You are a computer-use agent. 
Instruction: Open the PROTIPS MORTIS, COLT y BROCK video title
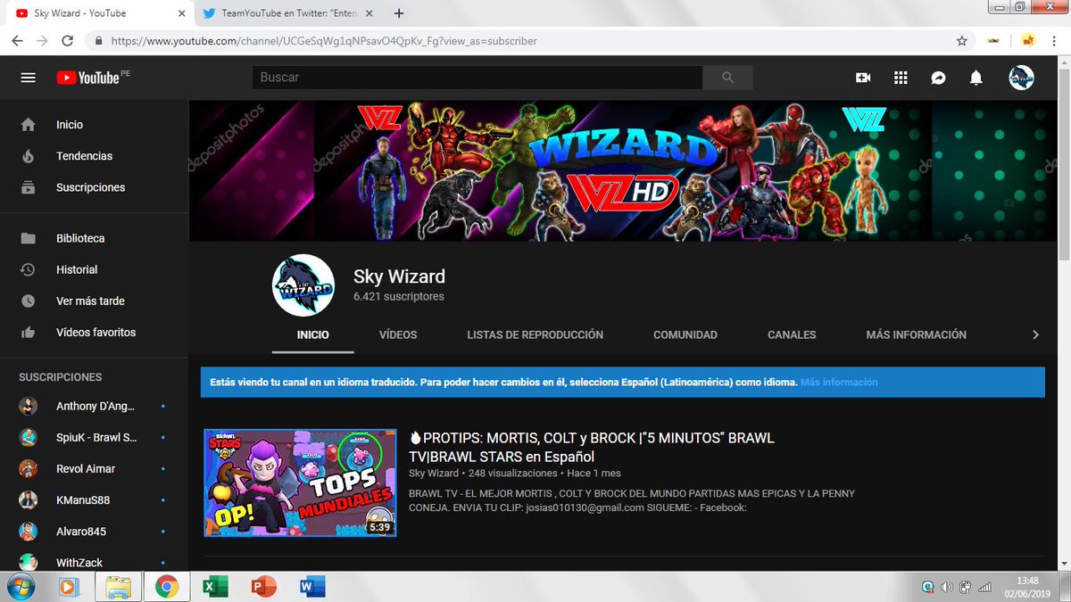click(591, 448)
